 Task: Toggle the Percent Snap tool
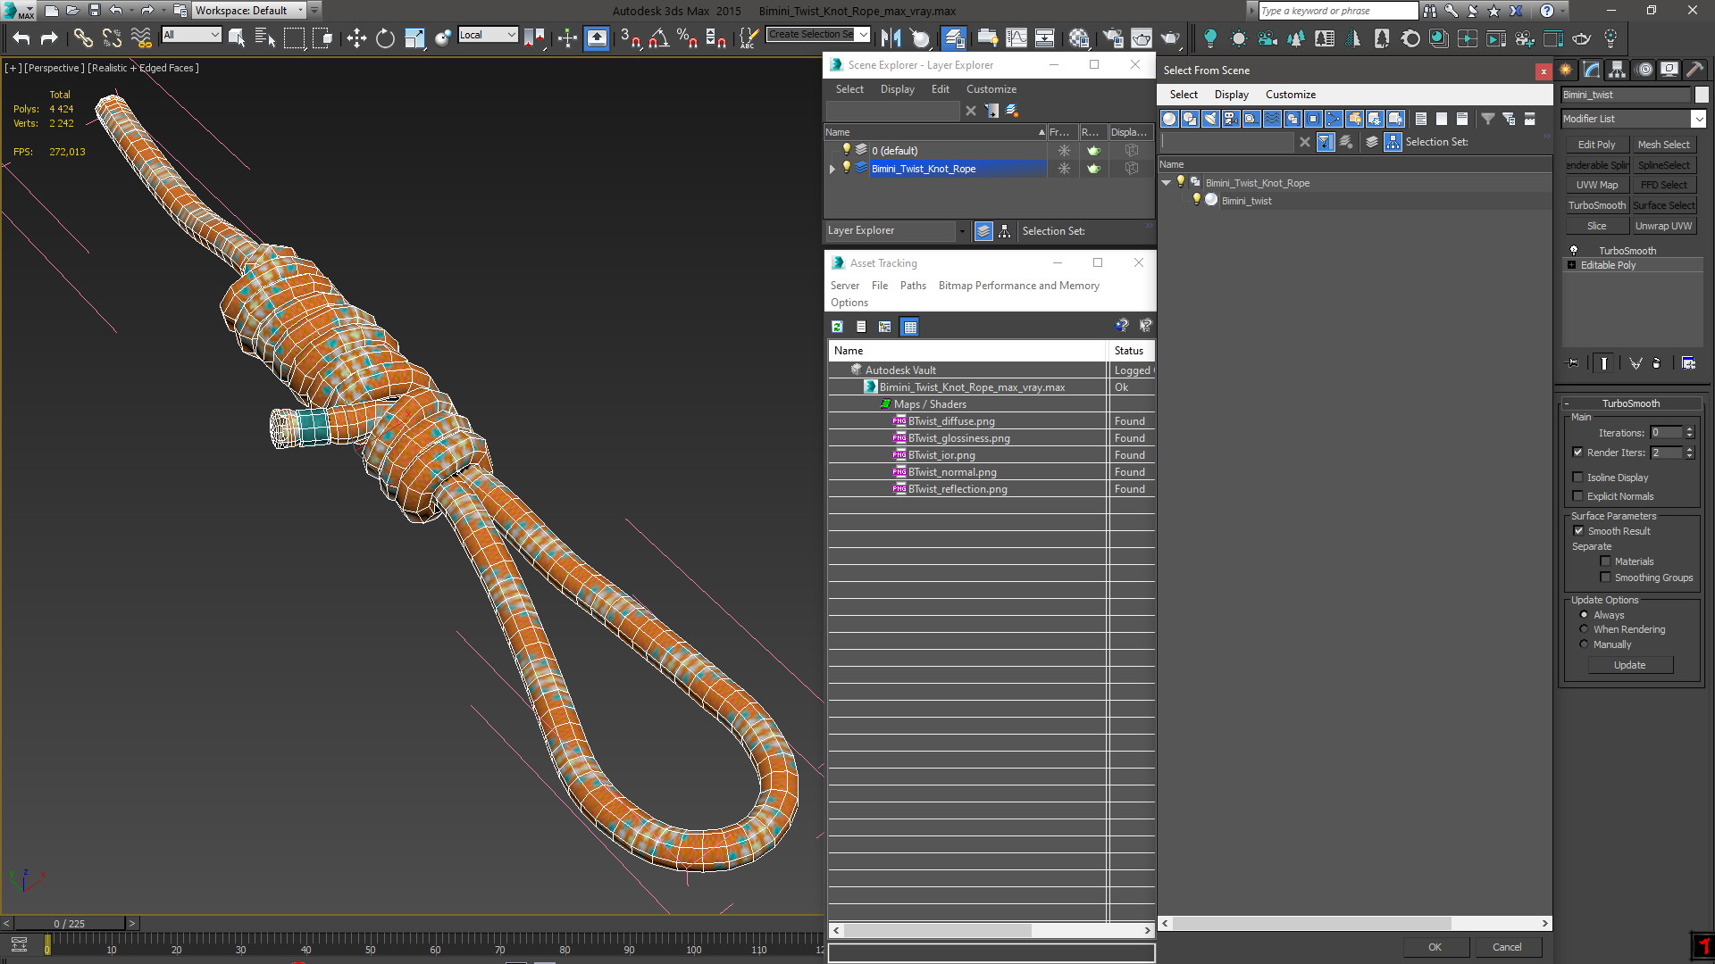click(687, 37)
